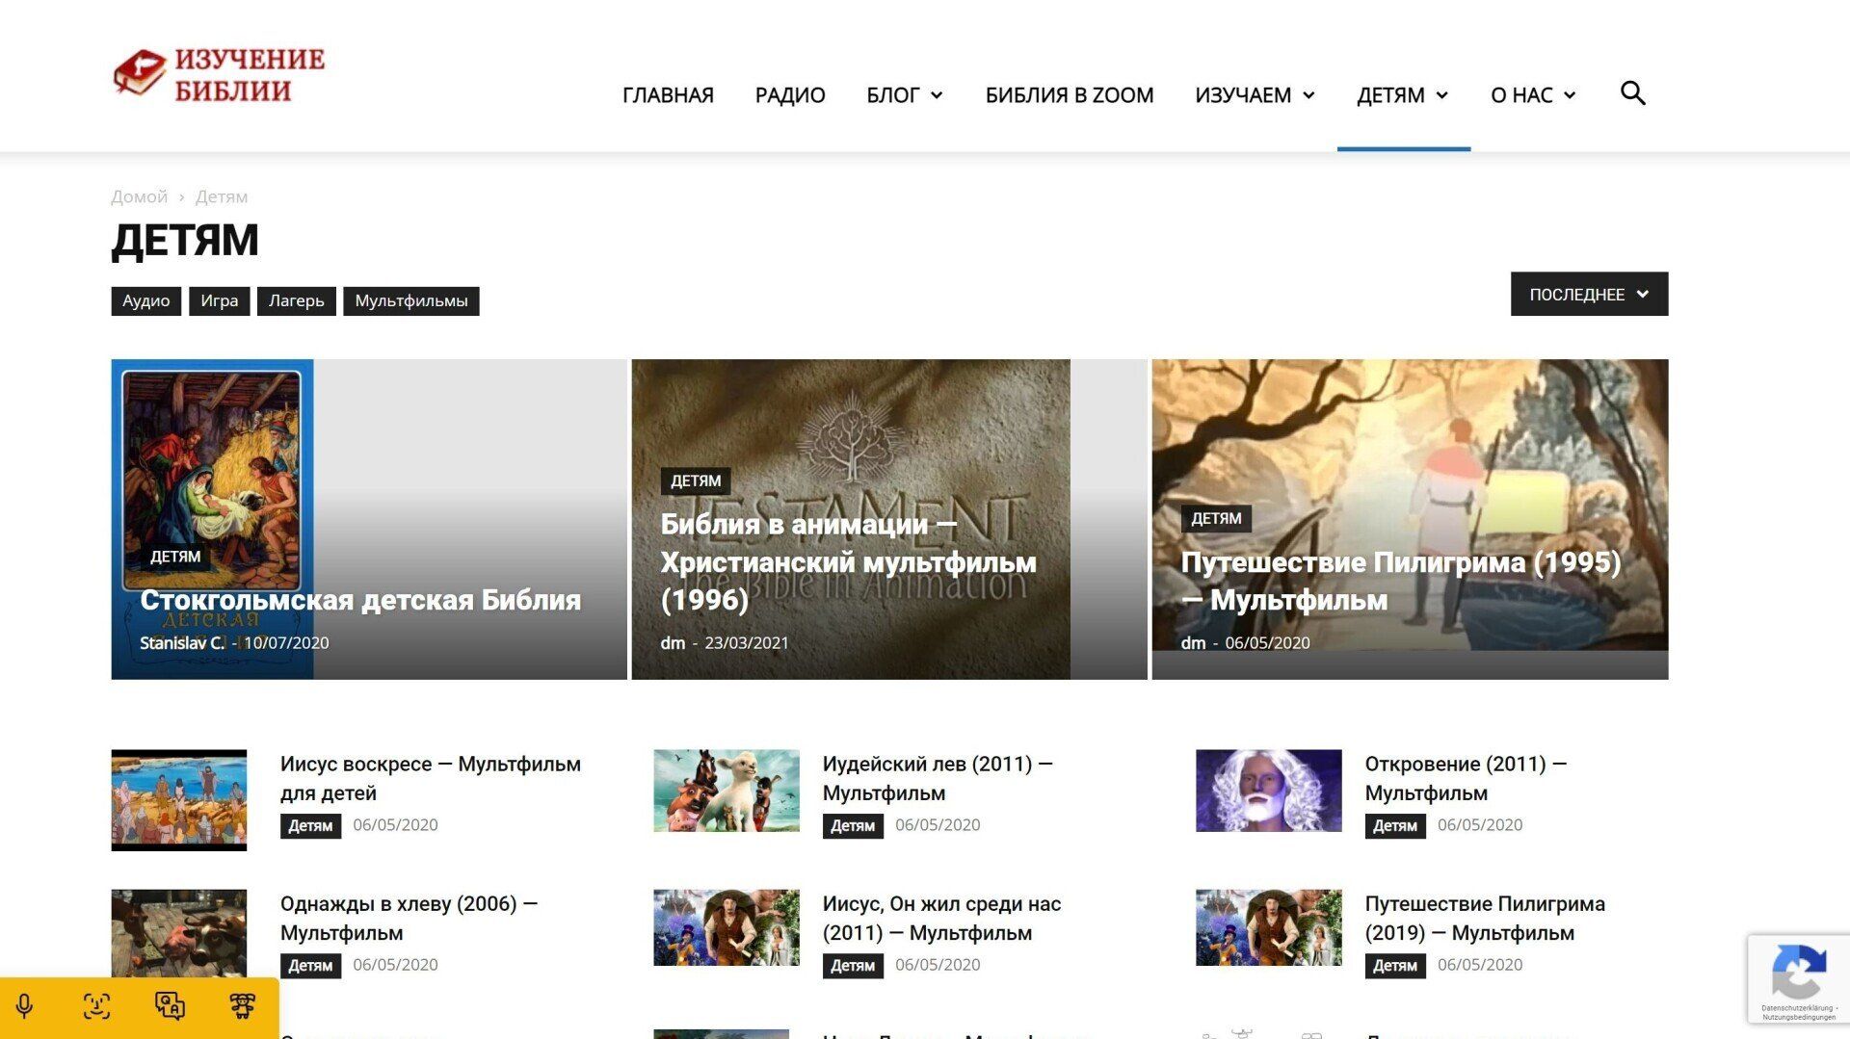The image size is (1850, 1039).
Task: Click author dm on Библия в анимации card
Action: (673, 643)
